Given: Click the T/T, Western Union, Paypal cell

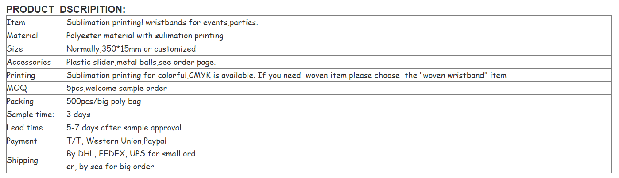Looking at the screenshot, I should click(340, 141).
